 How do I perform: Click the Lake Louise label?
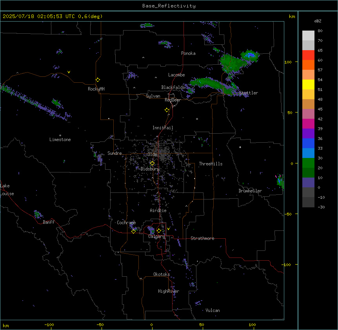(x=7, y=190)
